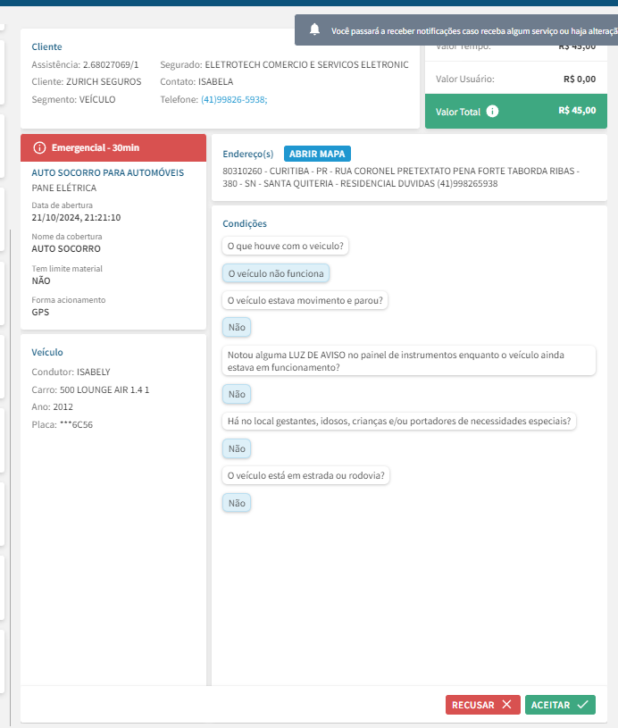Image resolution: width=618 pixels, height=728 pixels.
Task: Click "Não" under the LUZ DE AVISO question
Action: (237, 394)
